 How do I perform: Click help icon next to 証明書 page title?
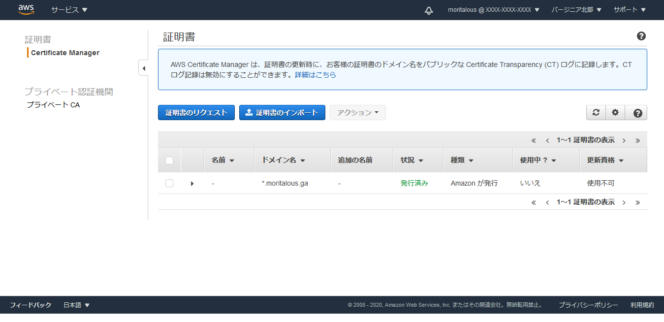[x=641, y=36]
